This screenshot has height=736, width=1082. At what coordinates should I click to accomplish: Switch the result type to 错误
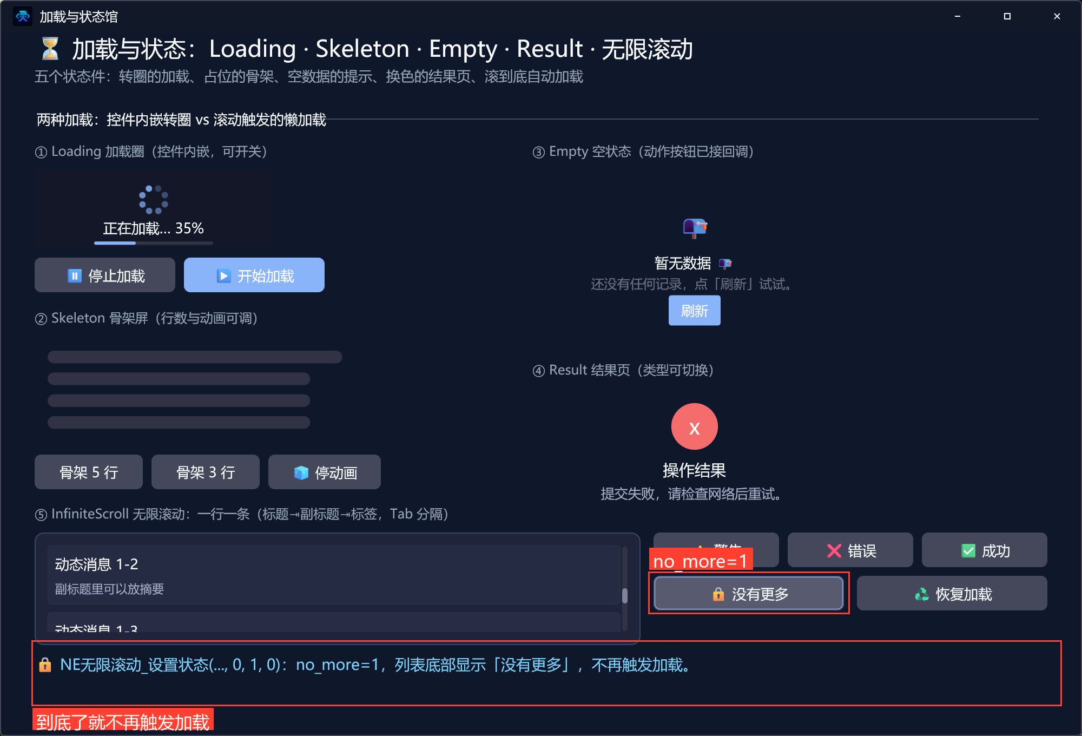pos(850,550)
